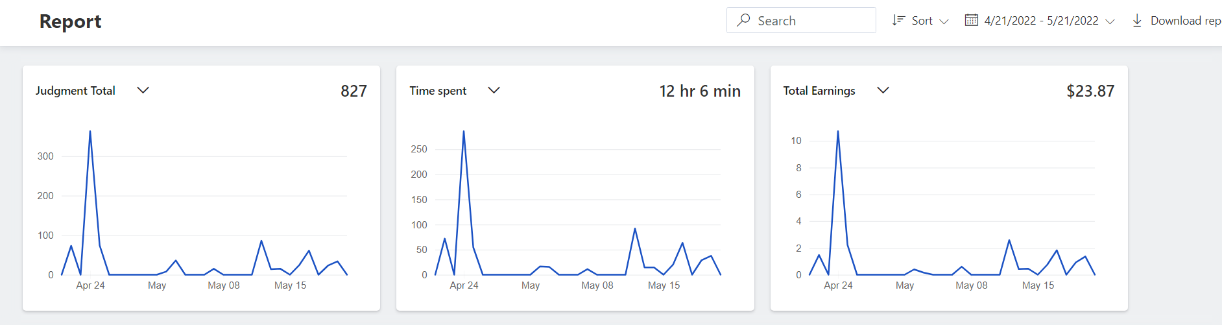Click the May 08 label on Earnings chart

[x=971, y=285]
